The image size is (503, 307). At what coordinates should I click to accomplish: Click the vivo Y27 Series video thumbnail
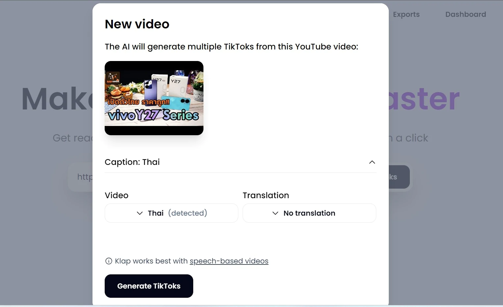coord(154,98)
